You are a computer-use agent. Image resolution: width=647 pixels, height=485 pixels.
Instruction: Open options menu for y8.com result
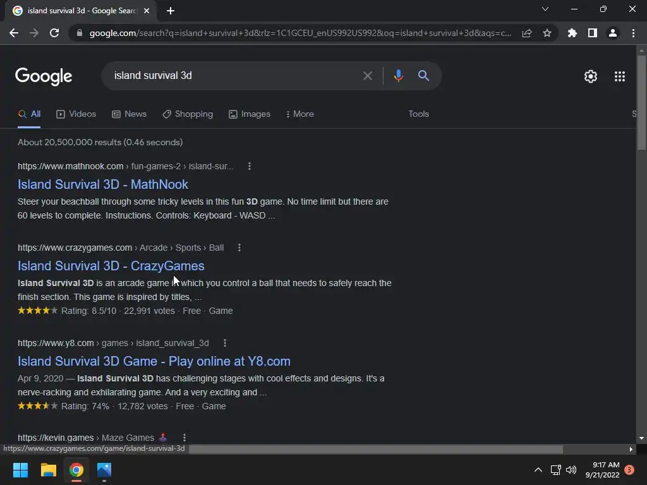[x=225, y=343]
